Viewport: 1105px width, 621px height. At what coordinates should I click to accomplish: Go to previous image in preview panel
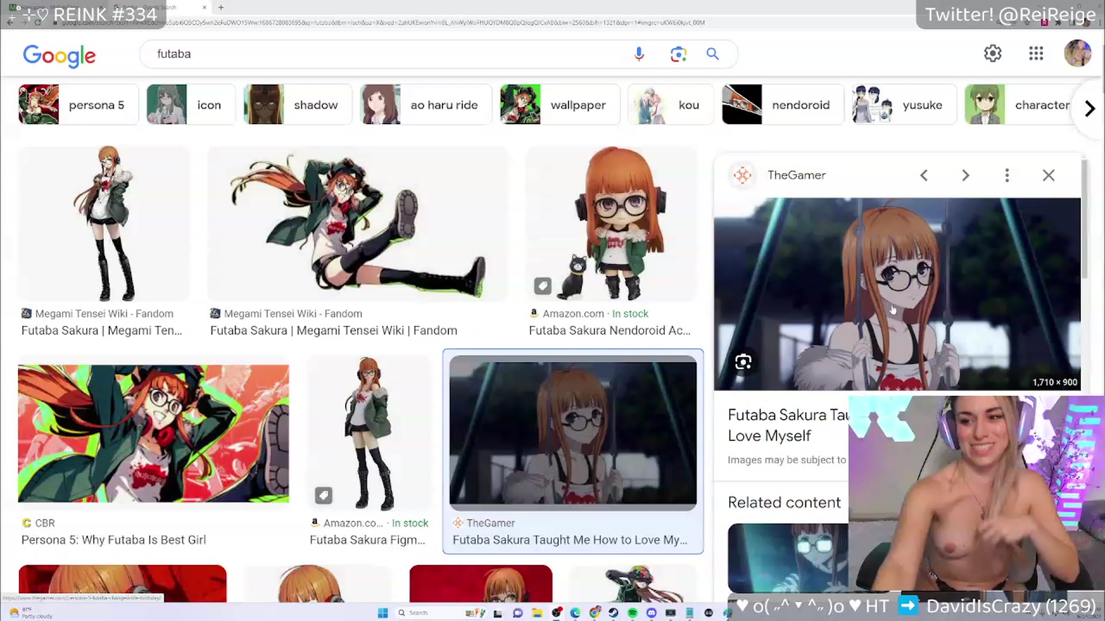click(924, 175)
